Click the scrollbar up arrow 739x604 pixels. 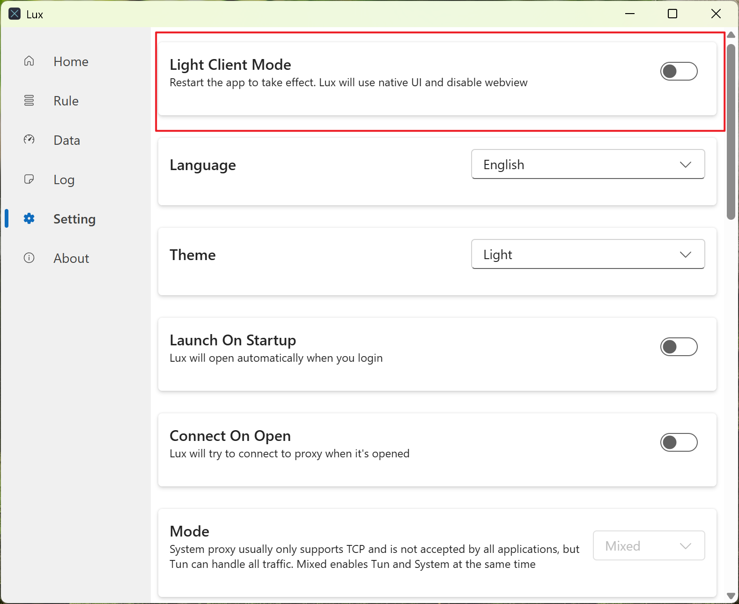click(x=731, y=35)
